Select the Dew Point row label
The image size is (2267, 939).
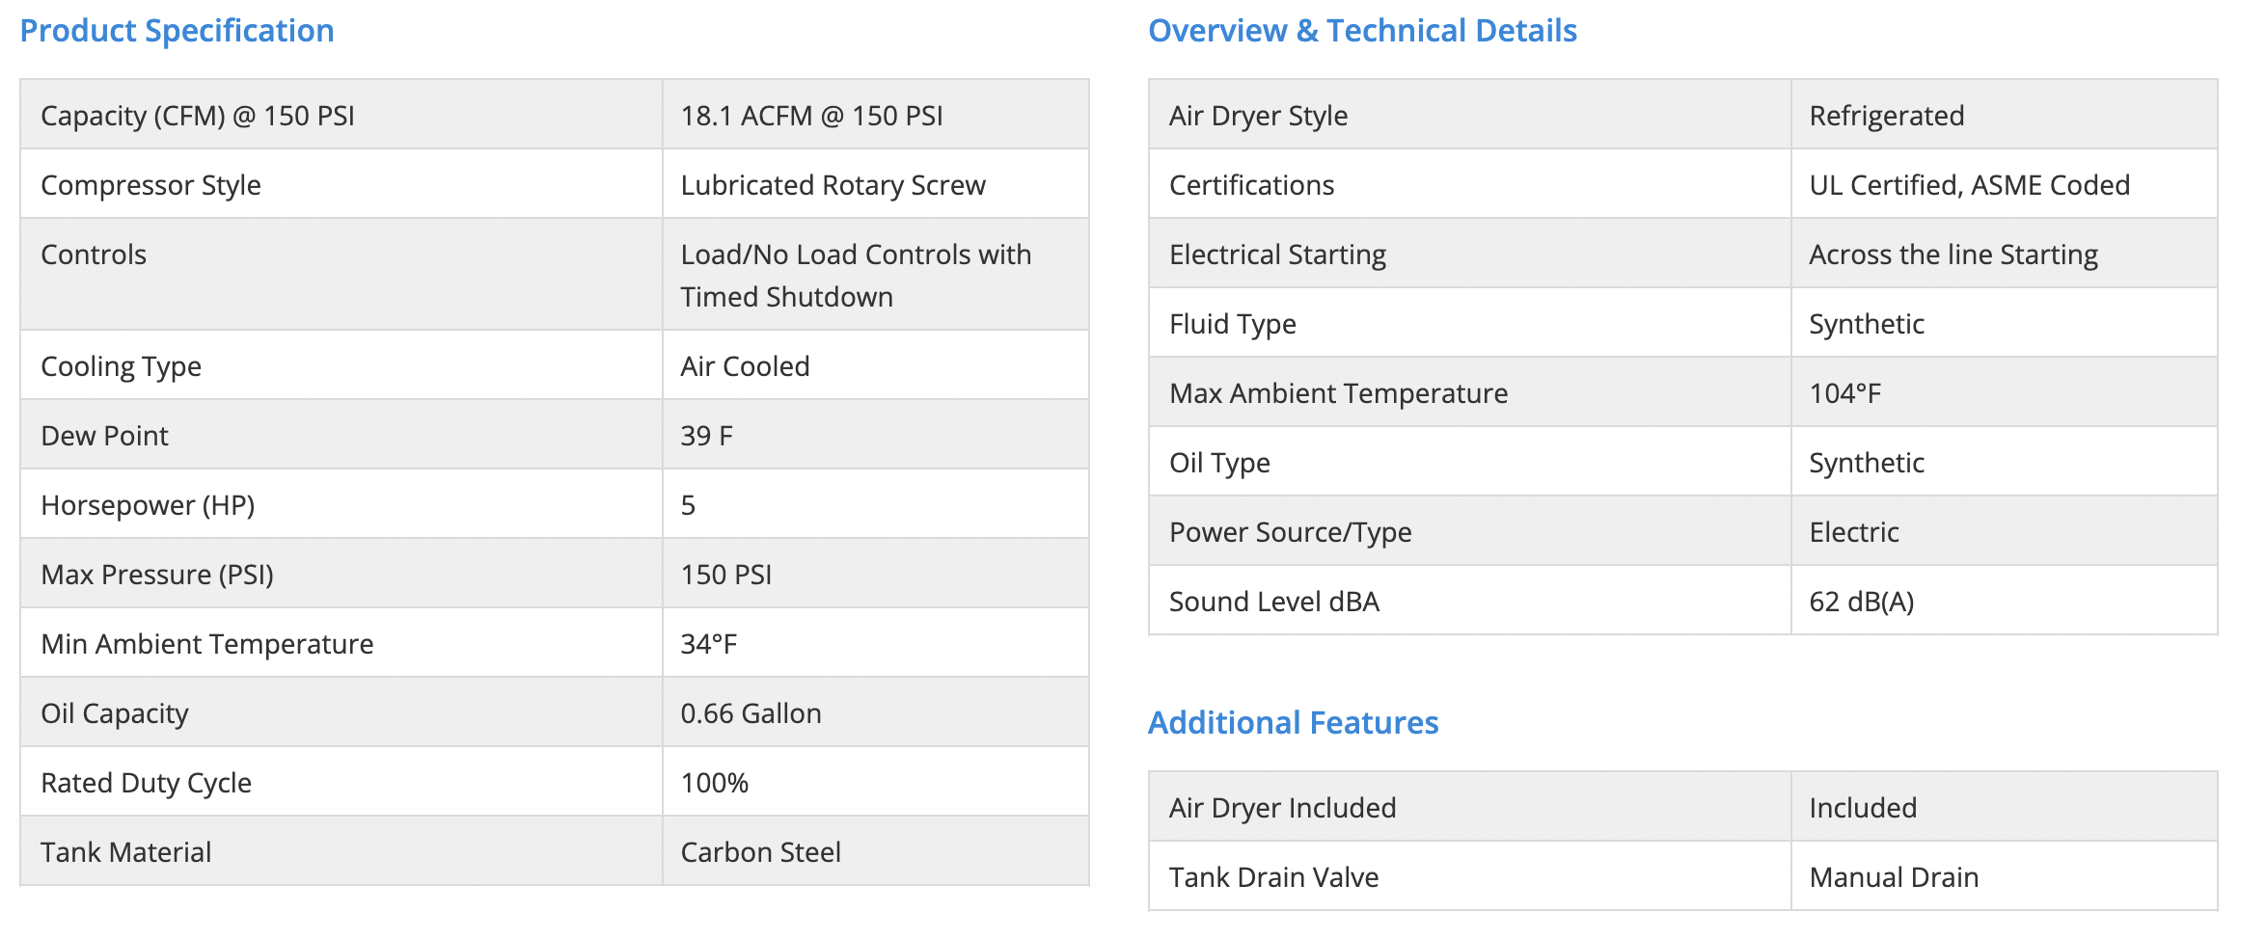pos(104,436)
